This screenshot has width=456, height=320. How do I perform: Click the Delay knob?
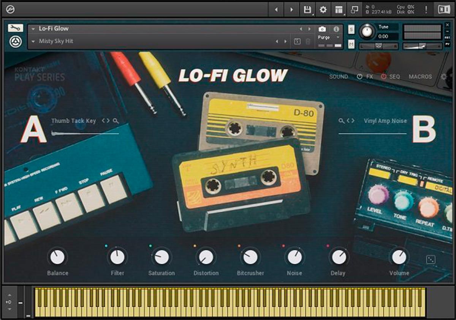click(x=339, y=257)
